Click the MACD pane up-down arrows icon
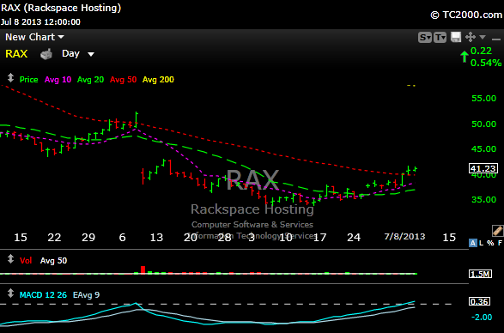The width and height of the screenshot is (504, 333). [10, 294]
